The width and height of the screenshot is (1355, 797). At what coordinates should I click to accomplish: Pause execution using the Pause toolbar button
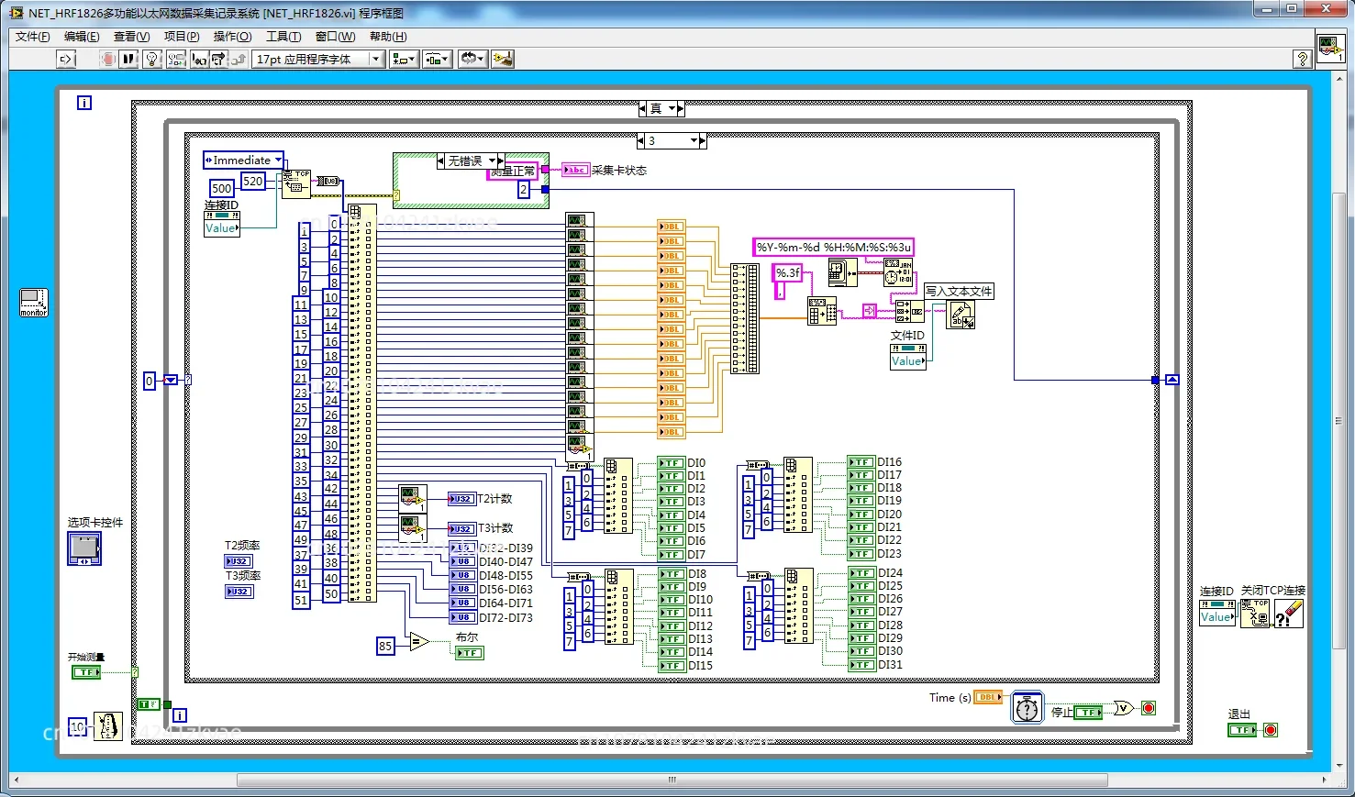(x=128, y=59)
